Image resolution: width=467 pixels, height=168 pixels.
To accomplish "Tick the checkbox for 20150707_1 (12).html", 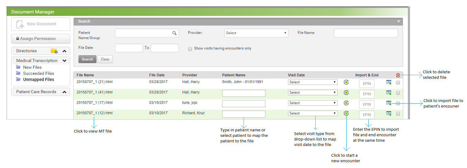I will pyautogui.click(x=398, y=114).
